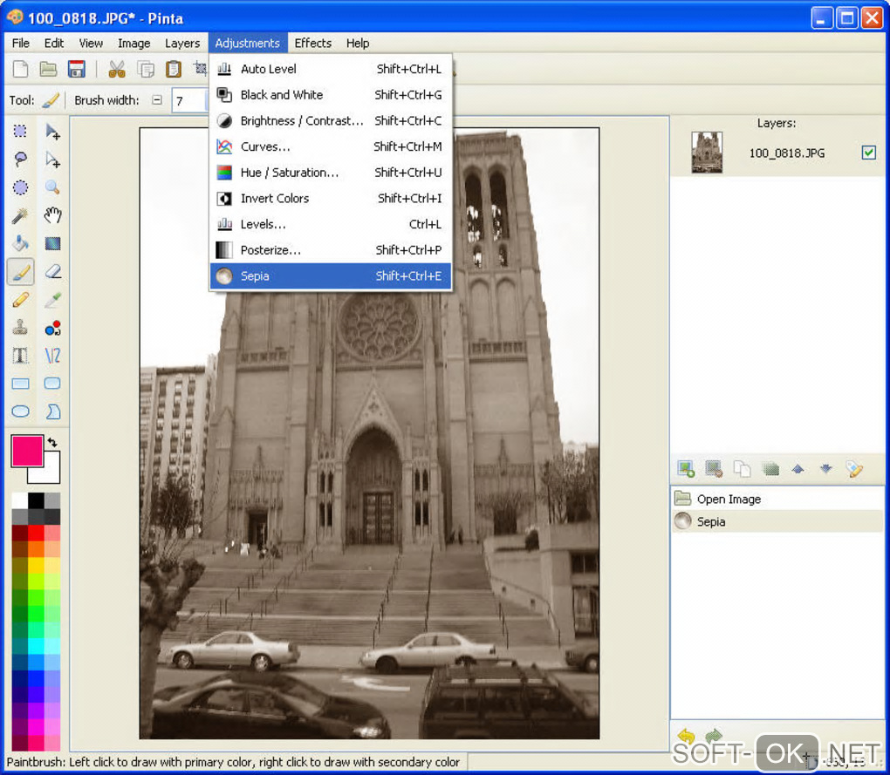
Task: Activate the Clone Stamp tool
Action: 20,328
